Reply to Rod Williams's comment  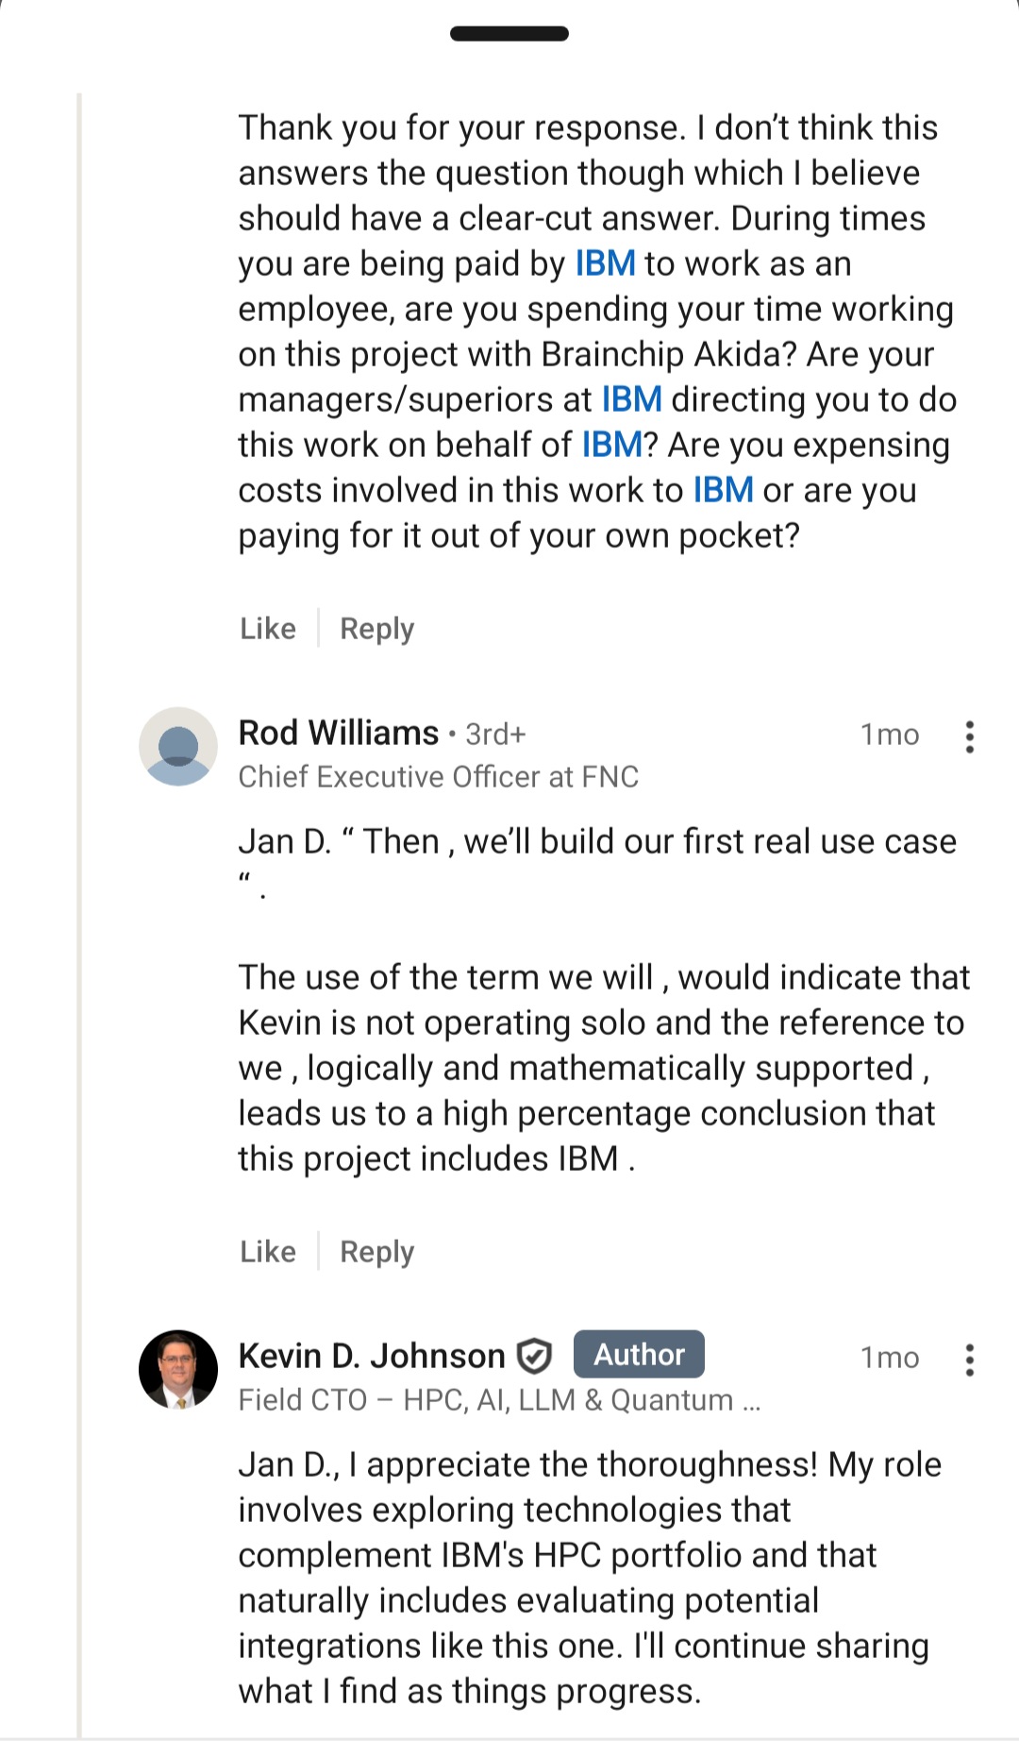(x=376, y=1252)
